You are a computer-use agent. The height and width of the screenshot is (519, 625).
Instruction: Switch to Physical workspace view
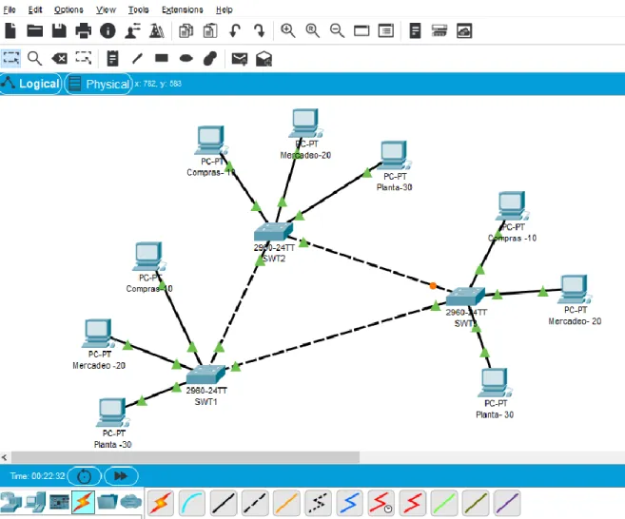coord(98,84)
